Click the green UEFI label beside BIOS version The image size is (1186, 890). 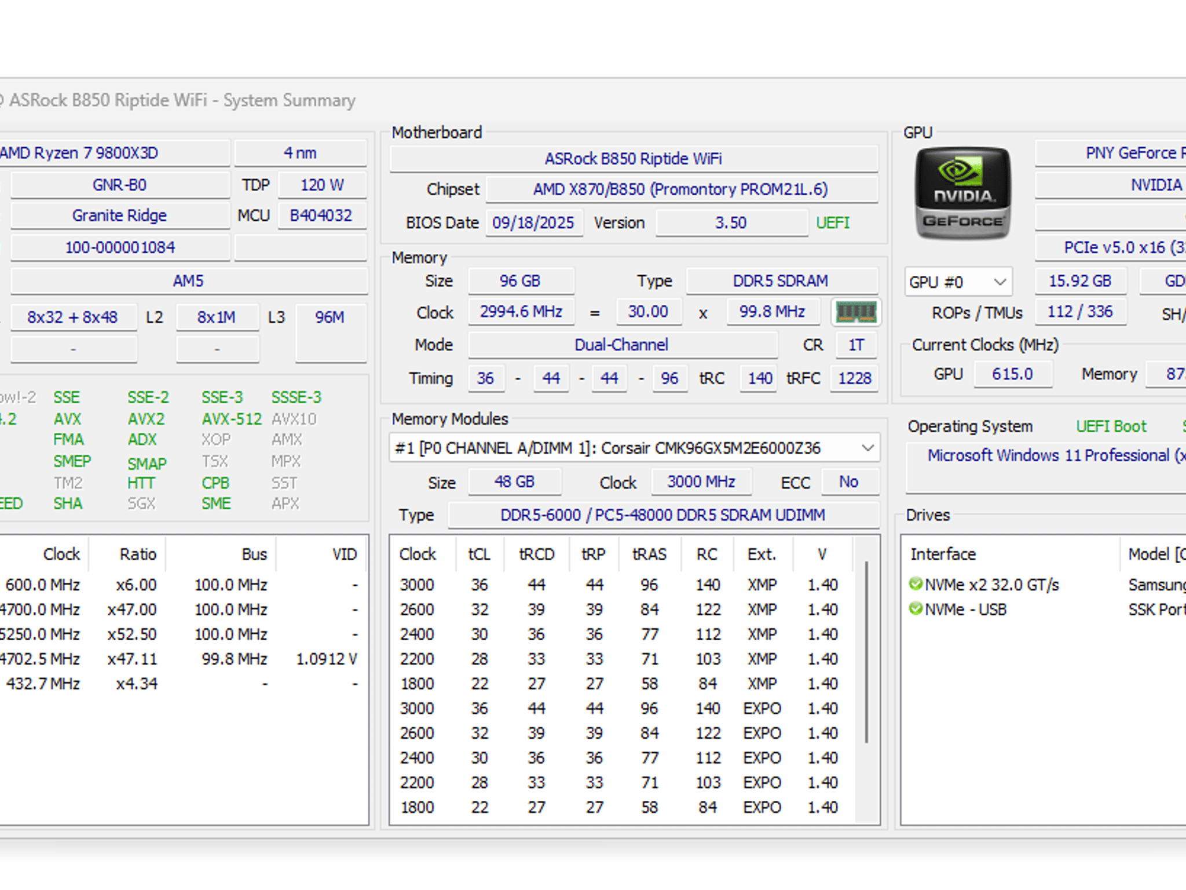833,223
